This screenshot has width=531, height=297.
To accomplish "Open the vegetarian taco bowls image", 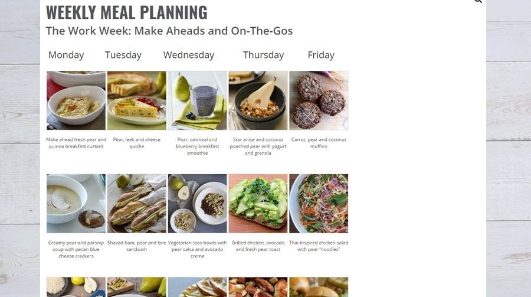I will (x=198, y=204).
